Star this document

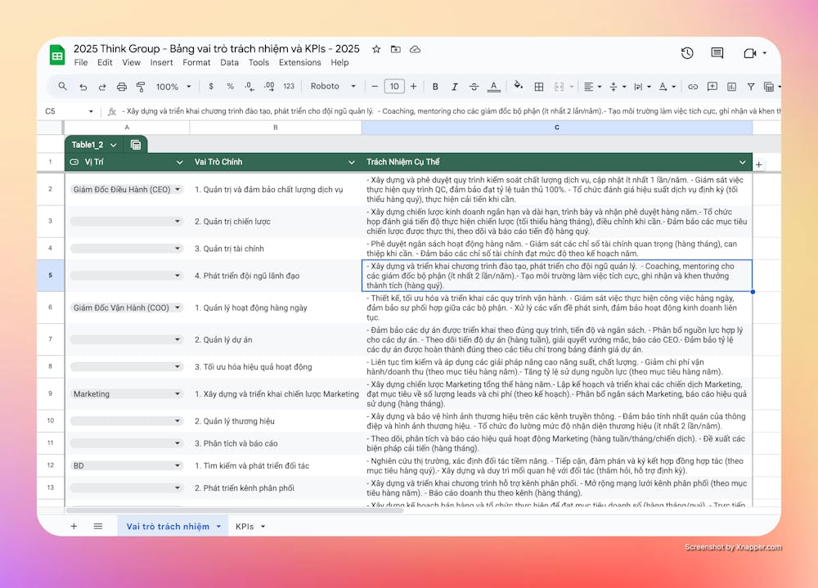point(376,49)
